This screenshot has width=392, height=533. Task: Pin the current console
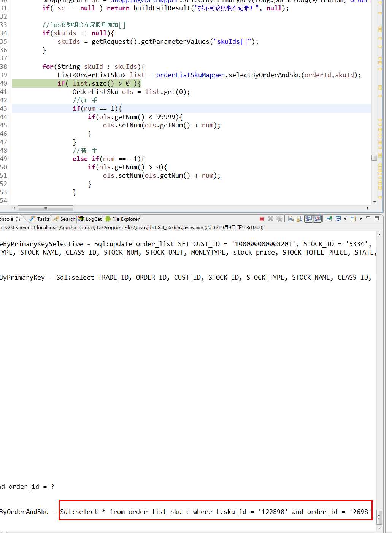tap(329, 219)
